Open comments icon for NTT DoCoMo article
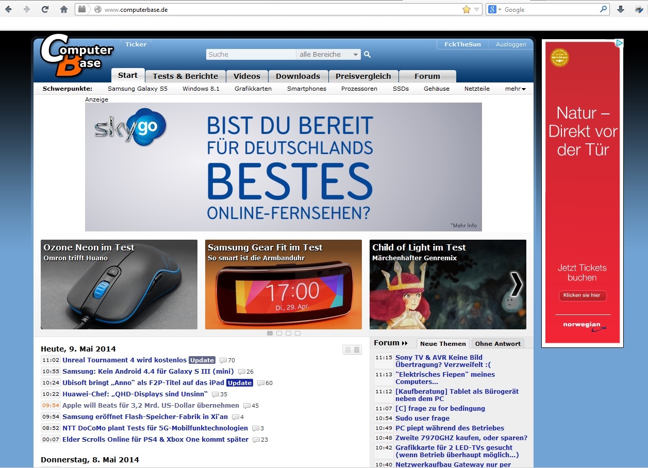Screen dimensions: 648x468 pos(256,428)
